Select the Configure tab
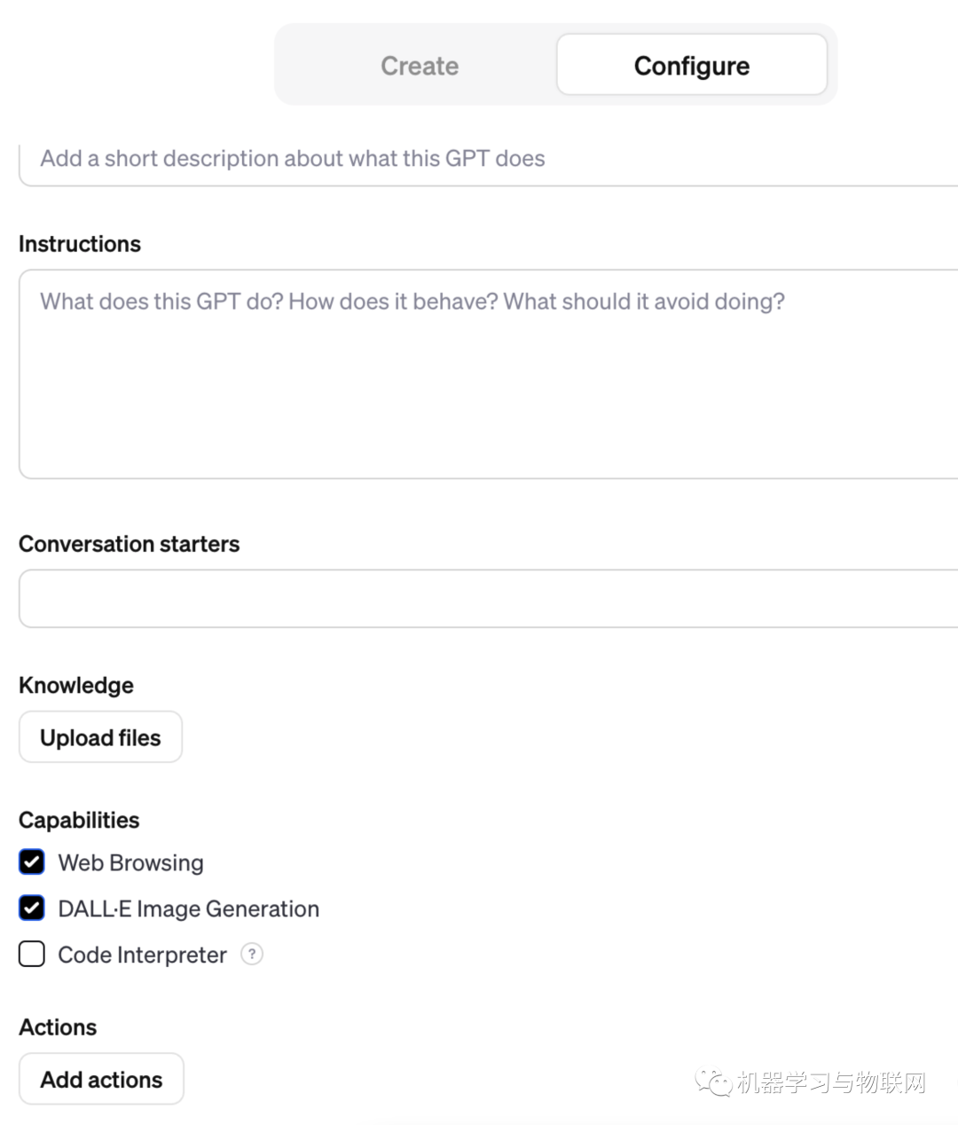958x1125 pixels. point(692,66)
